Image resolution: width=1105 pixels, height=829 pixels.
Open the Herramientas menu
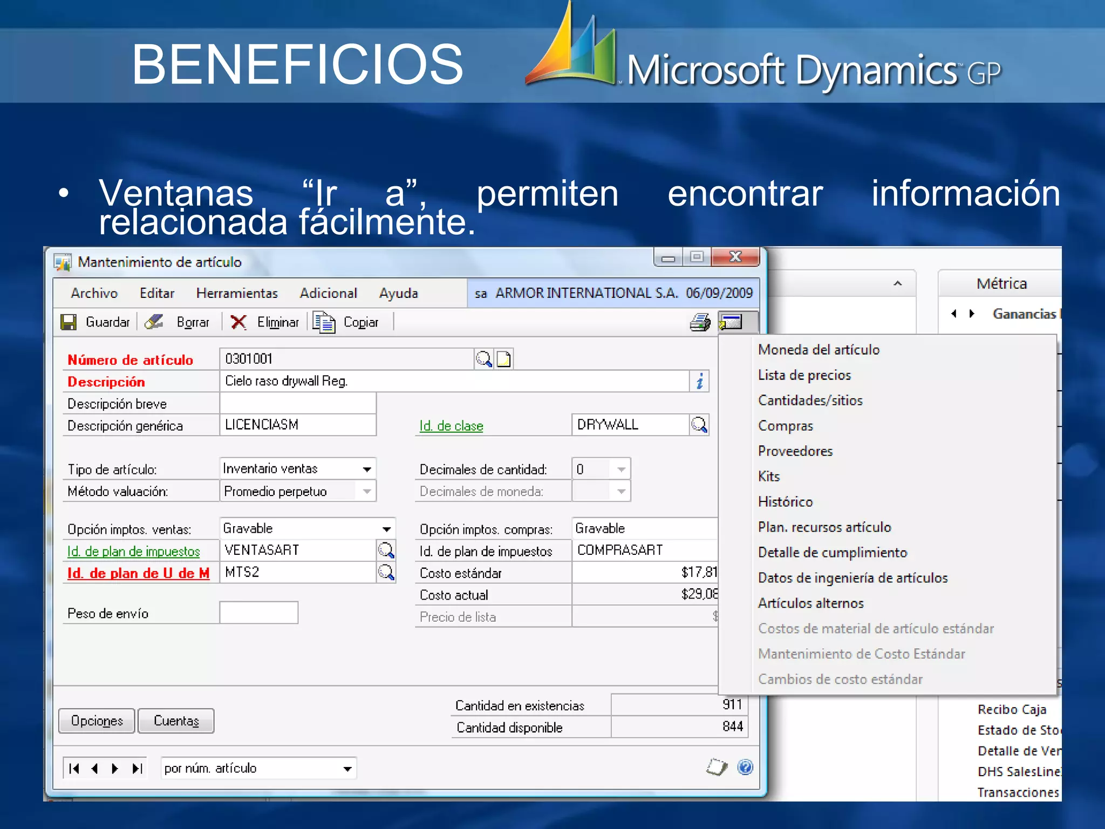(x=237, y=293)
